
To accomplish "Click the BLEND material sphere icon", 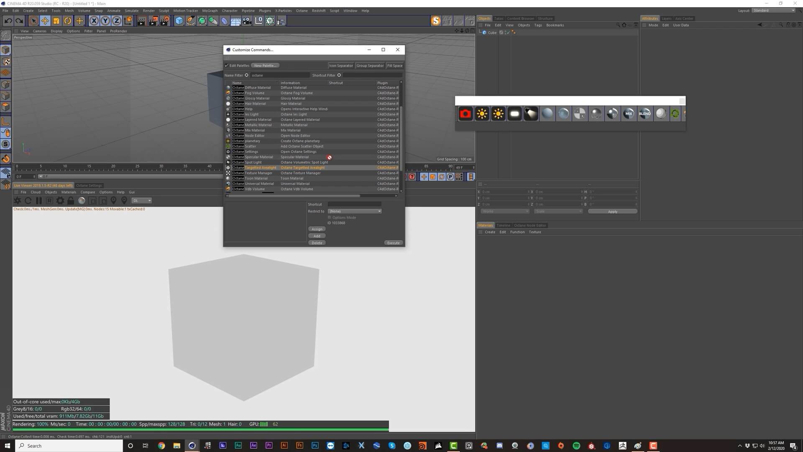I will coord(644,114).
